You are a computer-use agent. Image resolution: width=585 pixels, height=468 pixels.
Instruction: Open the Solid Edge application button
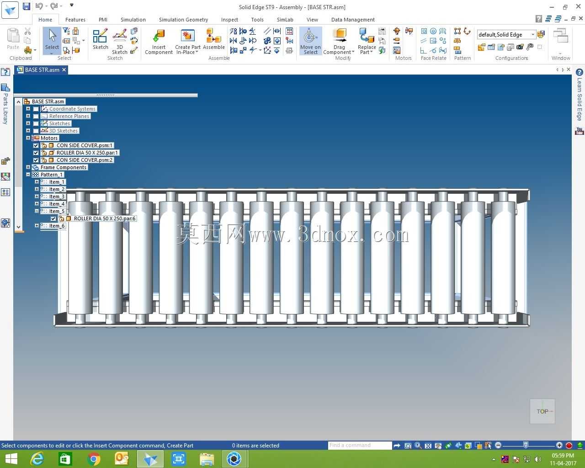10,10
